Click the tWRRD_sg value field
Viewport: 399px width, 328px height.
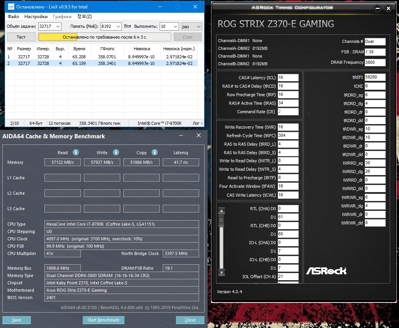[x=375, y=163]
